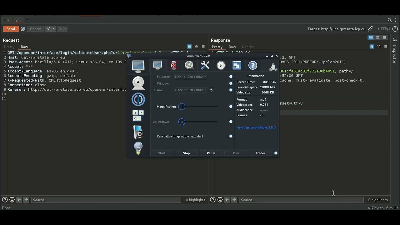Open the history back dropdown arrow
Screen dimensions: 400x225
pos(54,29)
